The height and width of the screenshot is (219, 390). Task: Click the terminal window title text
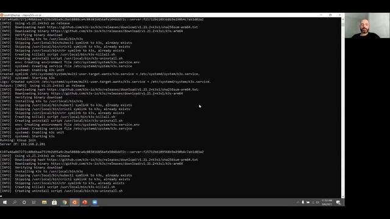tap(23, 15)
